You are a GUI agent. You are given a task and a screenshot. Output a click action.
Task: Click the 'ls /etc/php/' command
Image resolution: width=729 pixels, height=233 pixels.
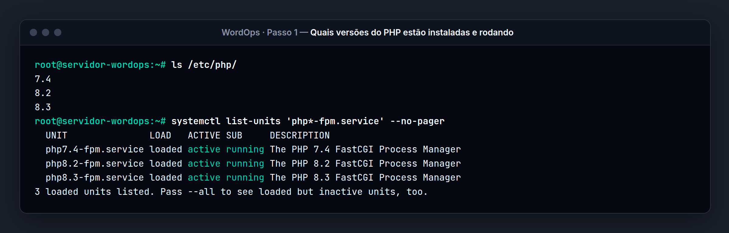click(204, 65)
